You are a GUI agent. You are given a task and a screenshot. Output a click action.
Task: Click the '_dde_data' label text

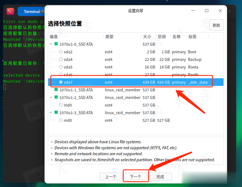tap(198, 82)
